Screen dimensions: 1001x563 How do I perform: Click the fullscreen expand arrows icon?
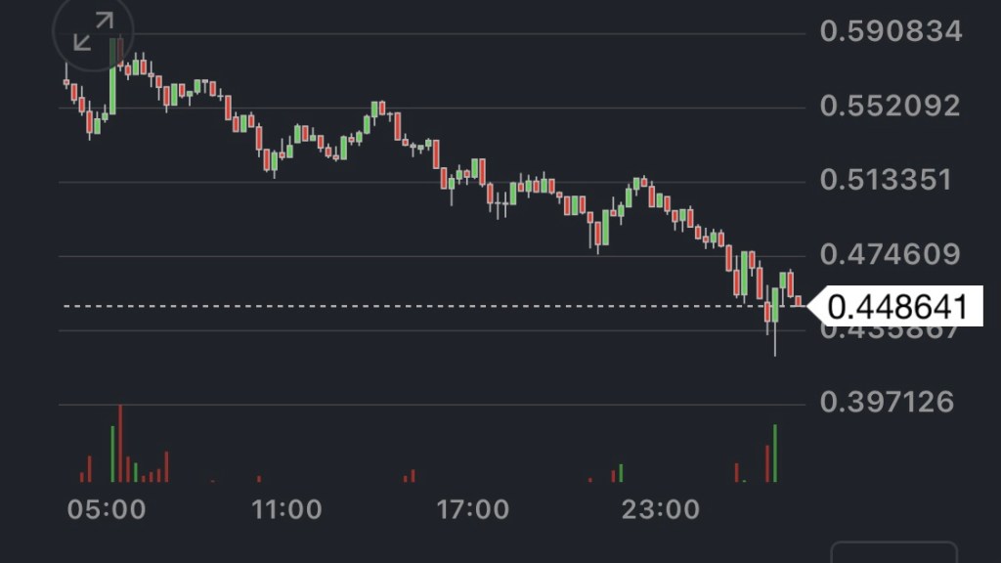click(x=94, y=31)
